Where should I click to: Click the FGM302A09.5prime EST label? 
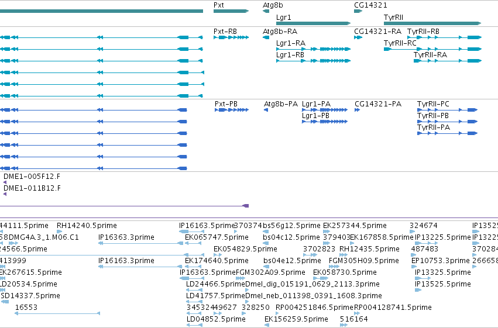[x=270, y=272]
